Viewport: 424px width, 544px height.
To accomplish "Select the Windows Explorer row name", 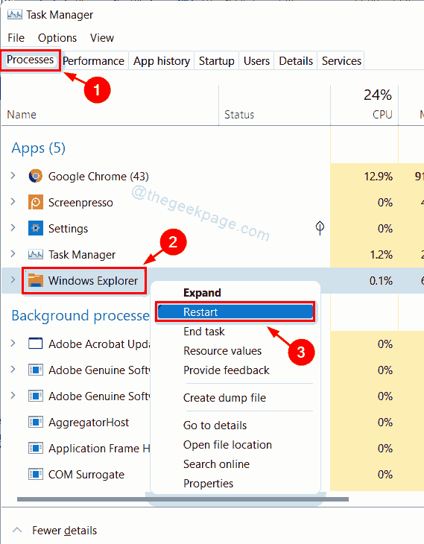I will (93, 281).
